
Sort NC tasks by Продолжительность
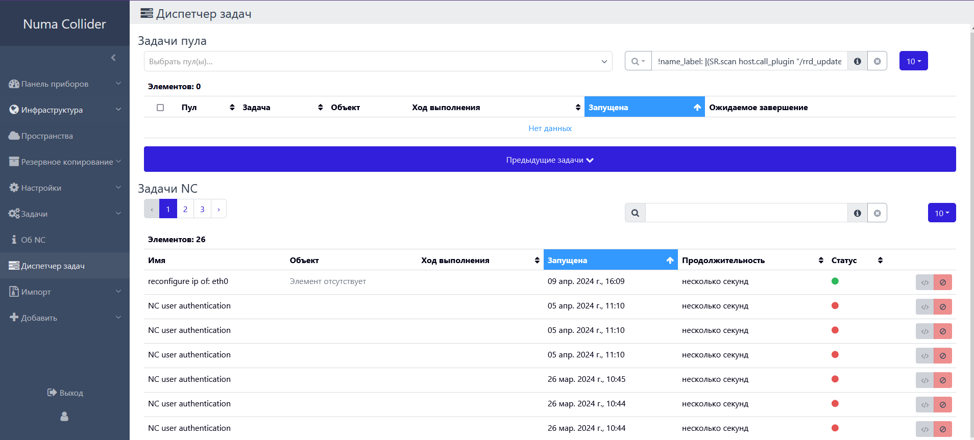[x=752, y=260]
